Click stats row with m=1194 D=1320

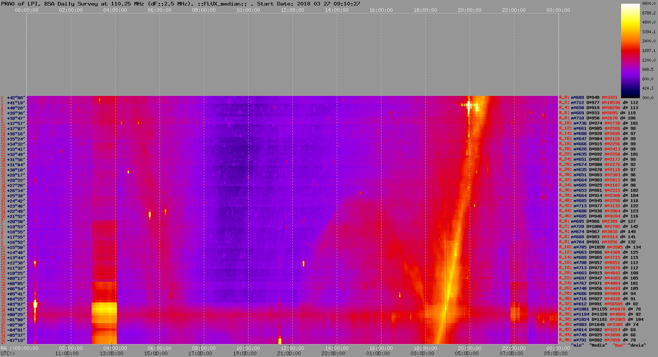(600, 315)
